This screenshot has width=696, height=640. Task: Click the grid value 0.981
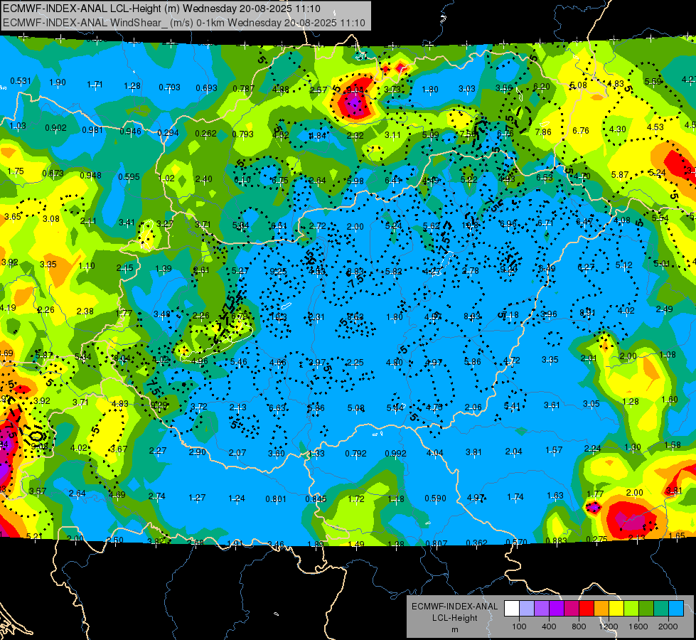click(92, 129)
